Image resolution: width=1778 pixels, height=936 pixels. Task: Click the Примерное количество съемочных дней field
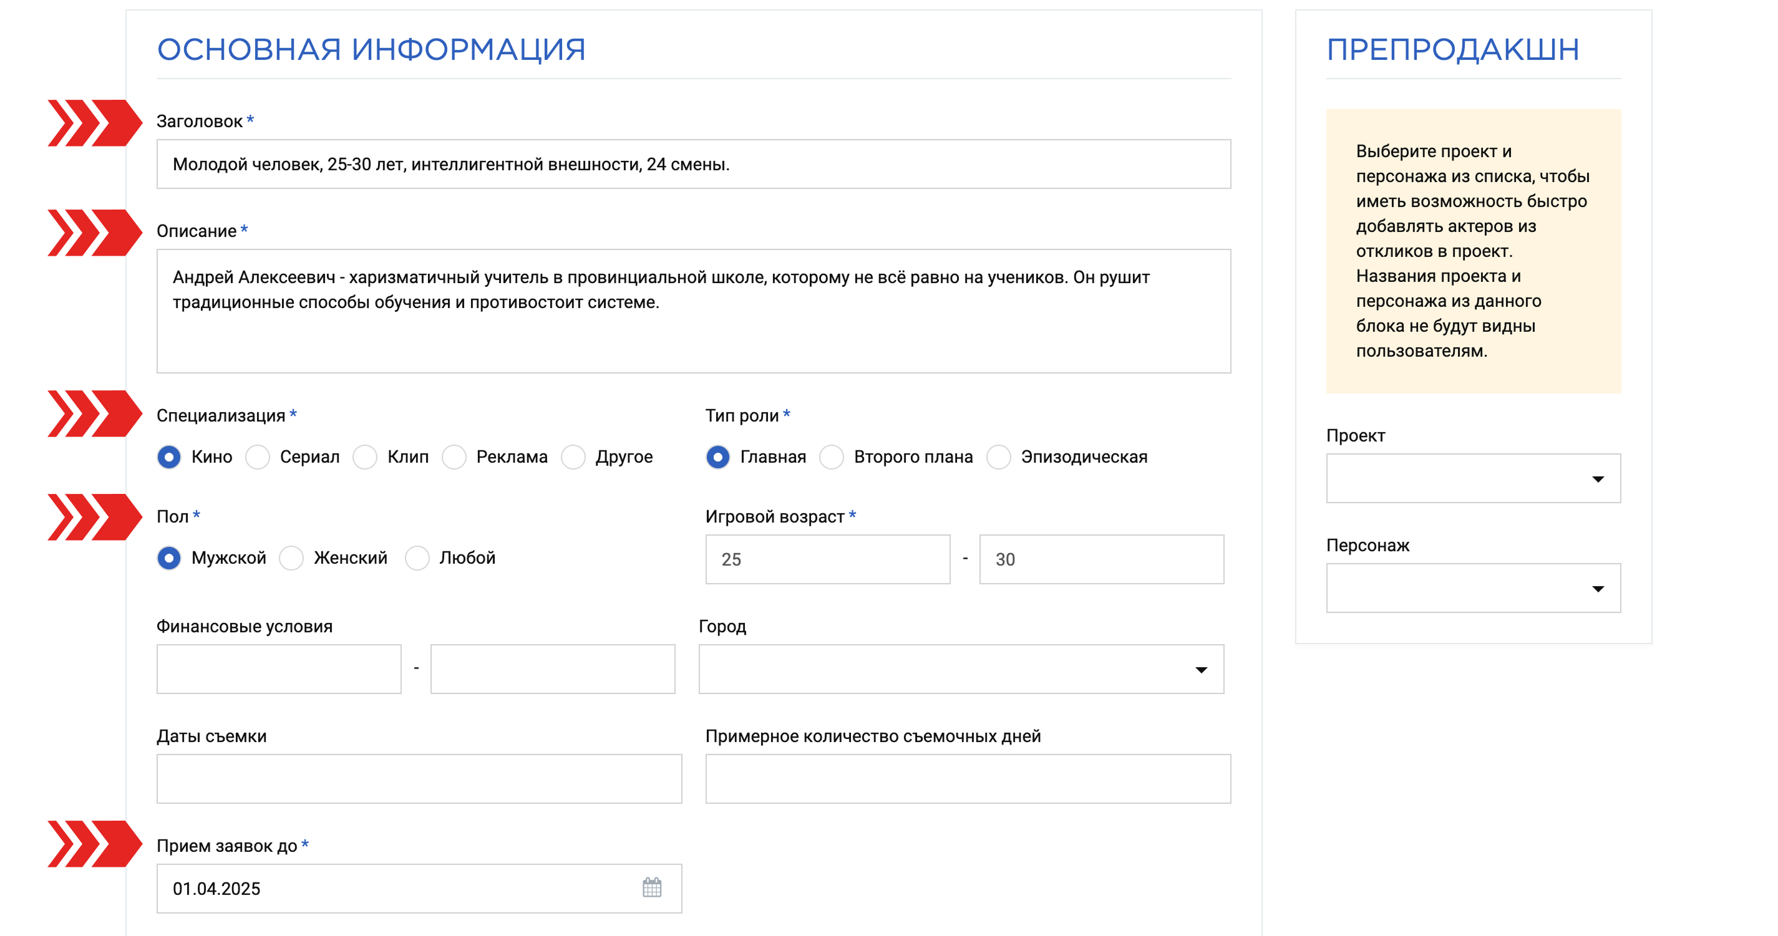click(968, 778)
